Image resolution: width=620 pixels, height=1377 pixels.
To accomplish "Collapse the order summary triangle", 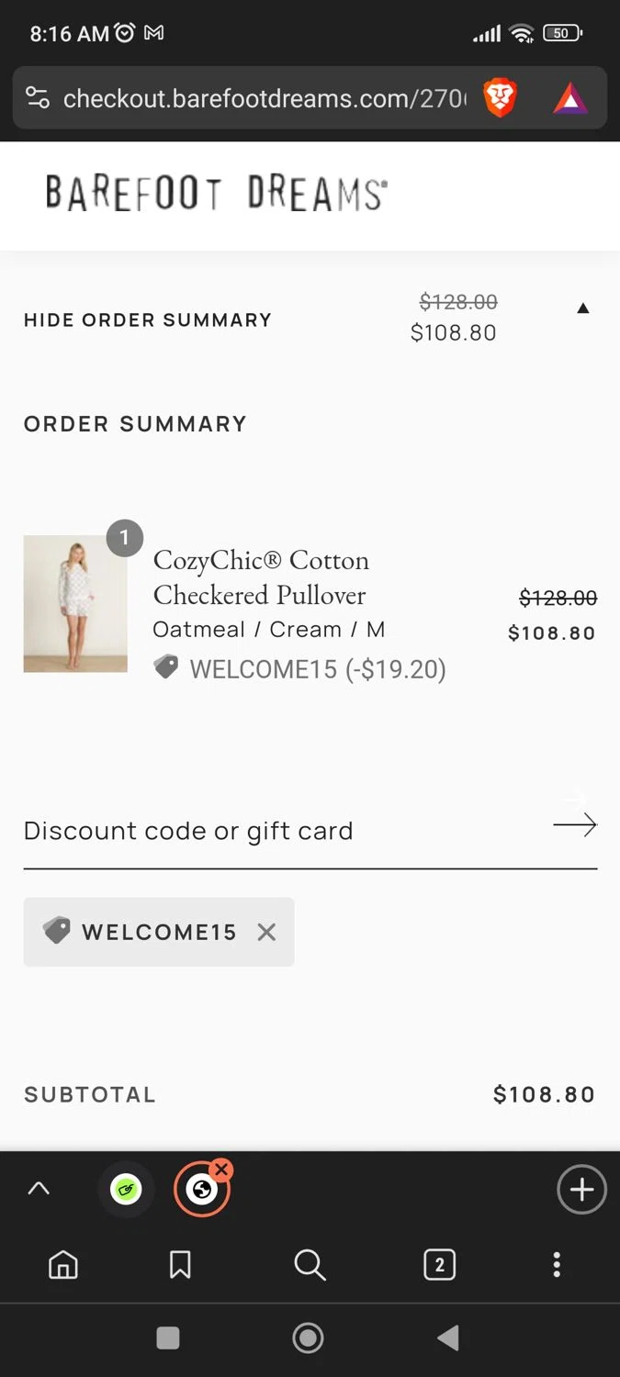I will pos(582,308).
